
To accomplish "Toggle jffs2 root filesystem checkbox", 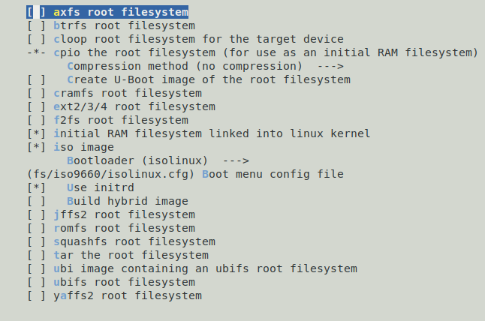I will coord(36,214).
